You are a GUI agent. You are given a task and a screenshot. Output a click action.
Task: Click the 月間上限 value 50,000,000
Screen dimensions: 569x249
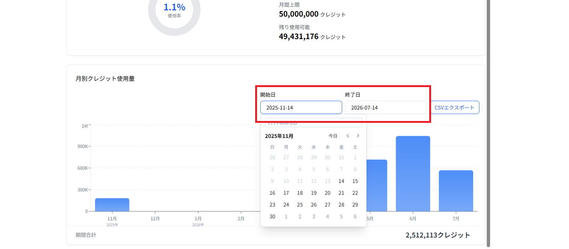pyautogui.click(x=299, y=14)
